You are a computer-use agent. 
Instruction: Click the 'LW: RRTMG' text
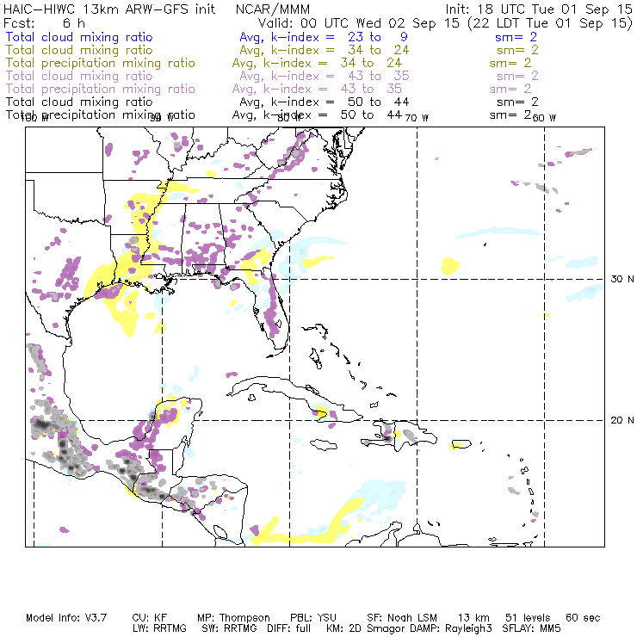tap(159, 628)
